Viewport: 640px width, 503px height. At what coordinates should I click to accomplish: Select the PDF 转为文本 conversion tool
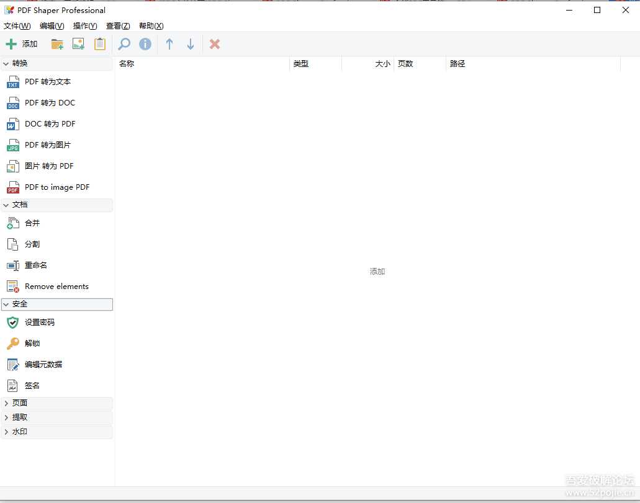[x=47, y=81]
